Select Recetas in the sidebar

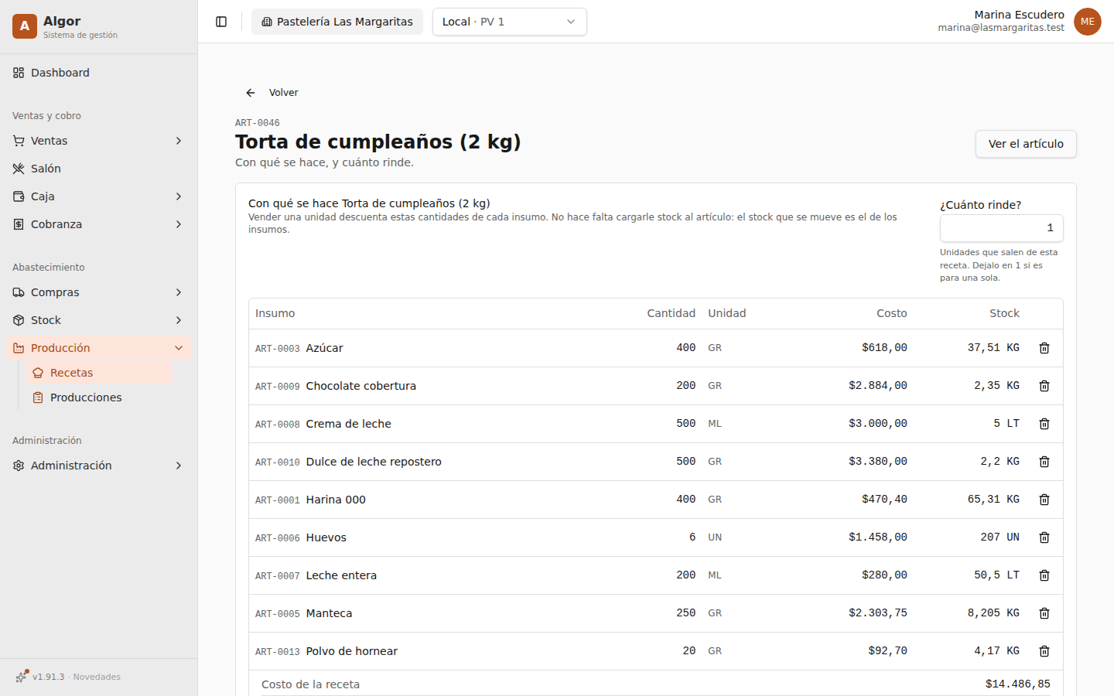(100, 373)
